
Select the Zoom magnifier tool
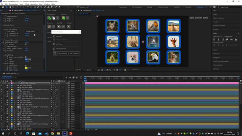[14, 7]
